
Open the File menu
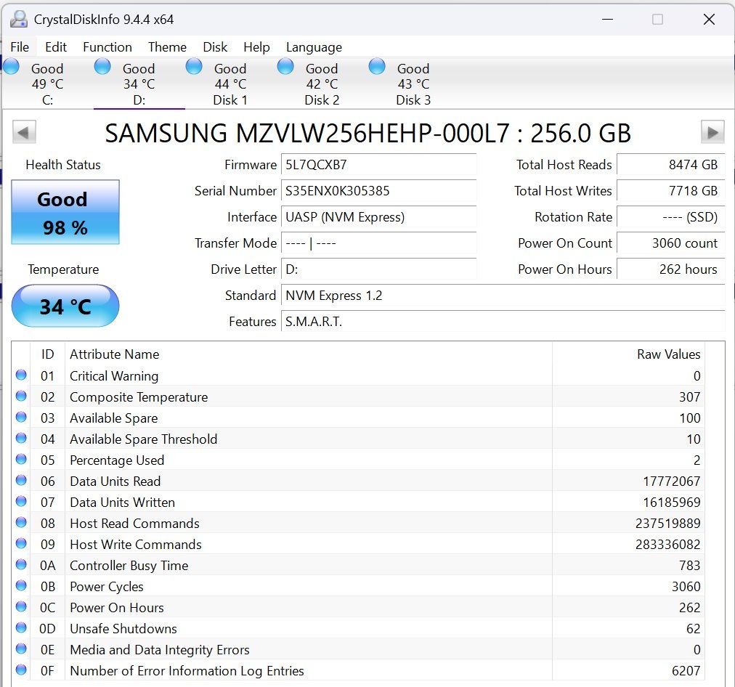point(20,47)
